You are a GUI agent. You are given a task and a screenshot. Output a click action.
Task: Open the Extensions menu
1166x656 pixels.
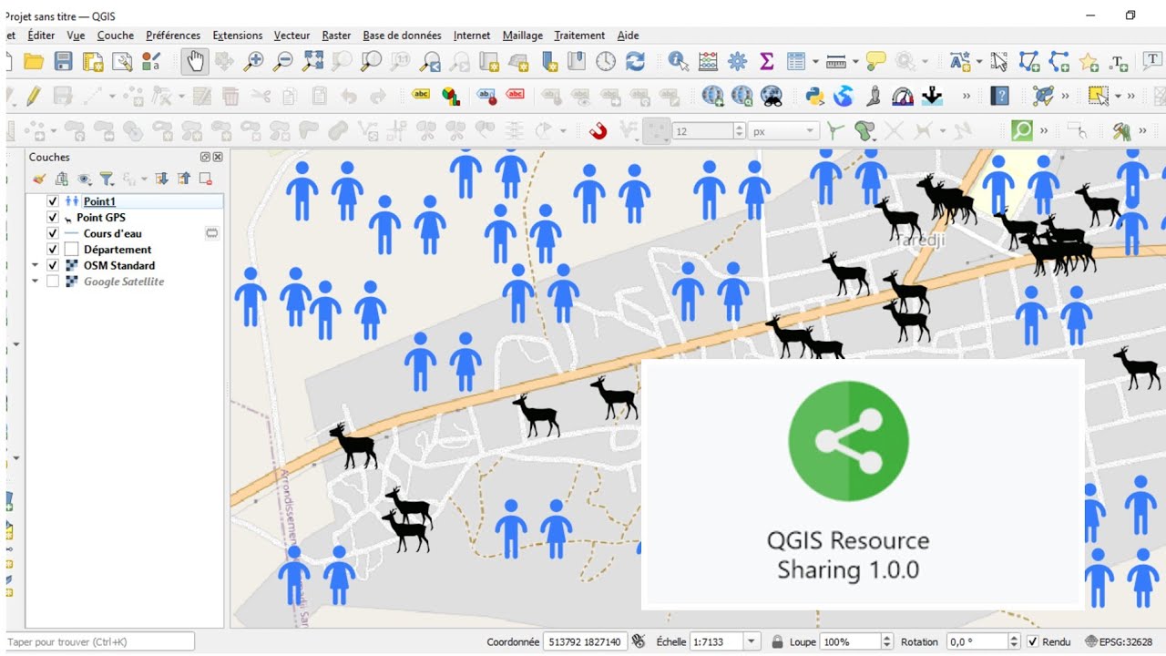click(238, 36)
